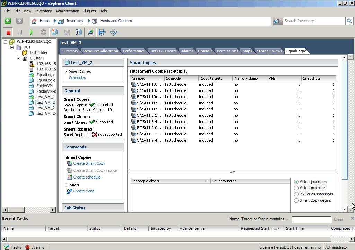This screenshot has height=250, width=355.
Task: Click the Search Inventory field
Action: 314,21
